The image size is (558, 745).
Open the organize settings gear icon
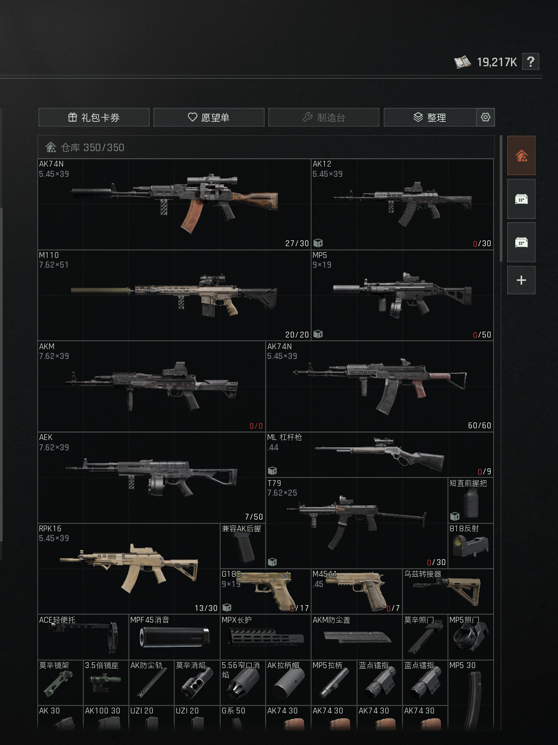485,117
